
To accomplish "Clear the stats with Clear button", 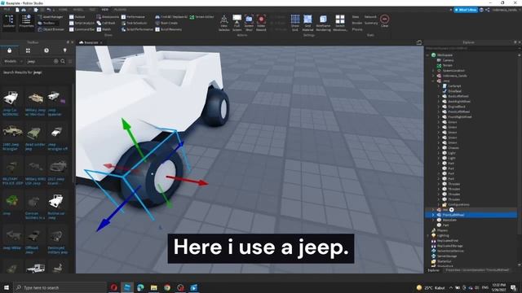I will pos(384,21).
